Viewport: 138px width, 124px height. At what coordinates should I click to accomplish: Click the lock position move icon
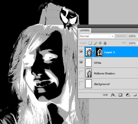click(x=100, y=43)
